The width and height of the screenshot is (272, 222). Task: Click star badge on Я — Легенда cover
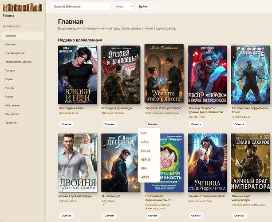(104, 145)
